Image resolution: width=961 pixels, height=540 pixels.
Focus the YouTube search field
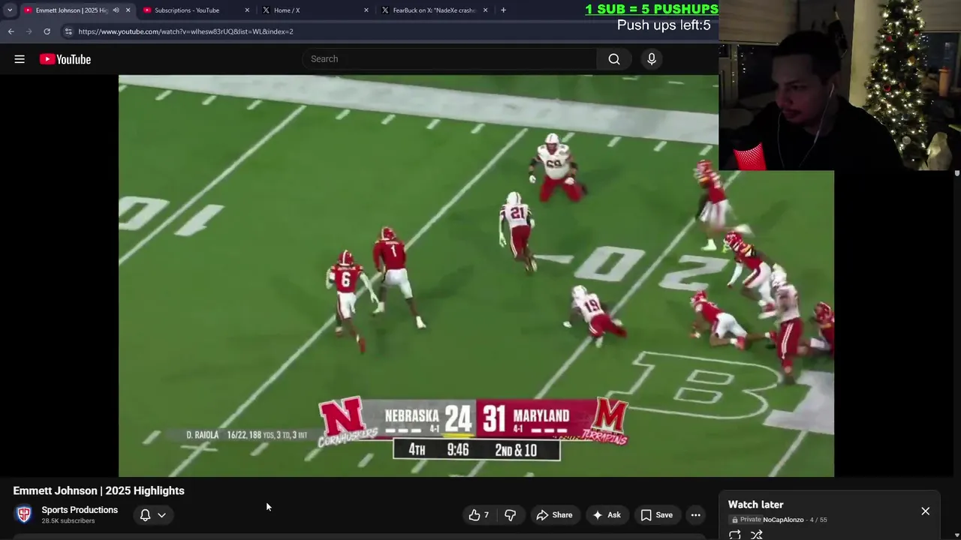coord(450,59)
